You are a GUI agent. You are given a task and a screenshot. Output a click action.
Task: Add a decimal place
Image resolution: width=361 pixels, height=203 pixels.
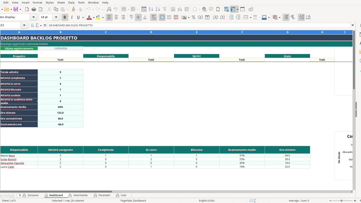click(215, 17)
